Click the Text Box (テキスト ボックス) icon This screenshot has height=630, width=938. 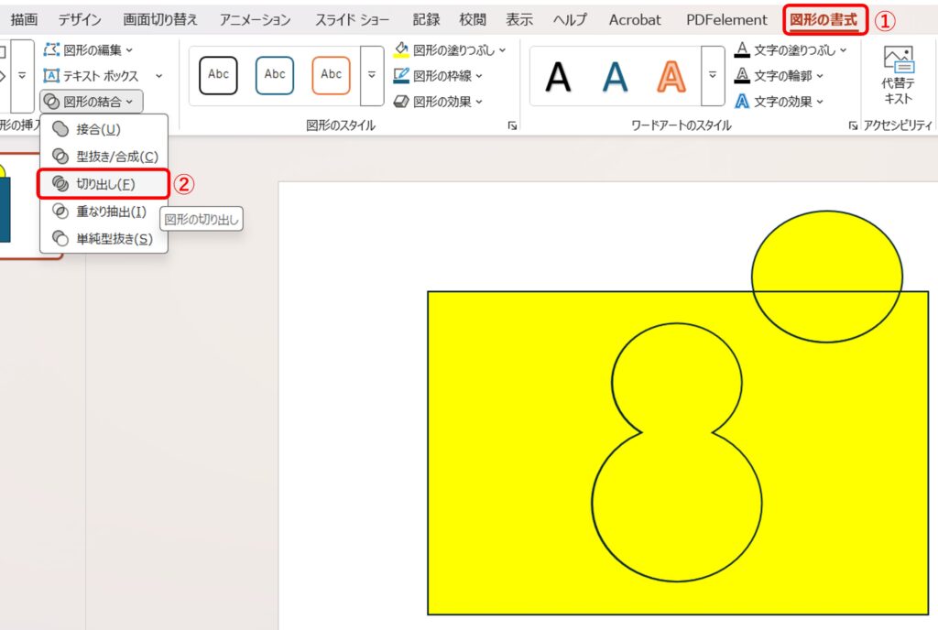(52, 76)
